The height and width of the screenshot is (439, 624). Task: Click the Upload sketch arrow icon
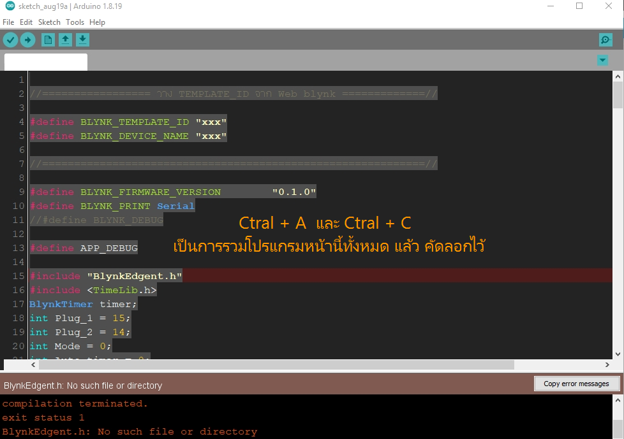tap(28, 40)
